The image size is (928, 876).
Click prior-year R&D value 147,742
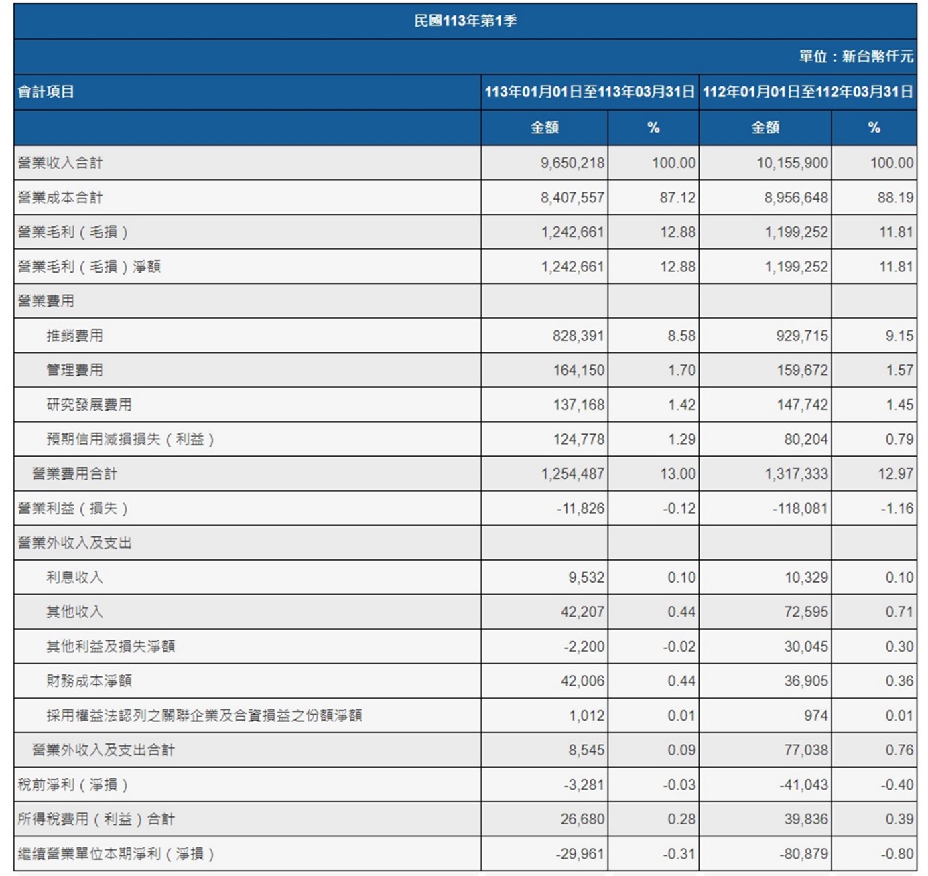coord(802,405)
